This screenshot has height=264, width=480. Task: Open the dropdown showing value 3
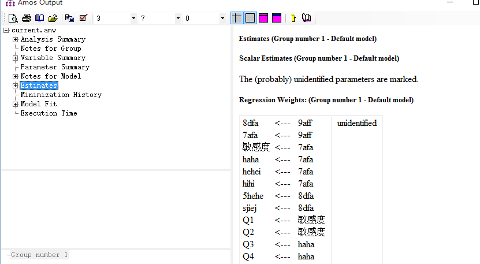coord(134,18)
